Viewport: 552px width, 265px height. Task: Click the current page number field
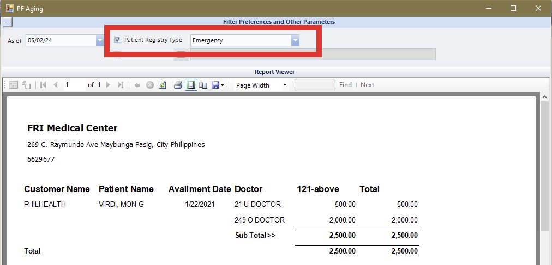[74, 85]
